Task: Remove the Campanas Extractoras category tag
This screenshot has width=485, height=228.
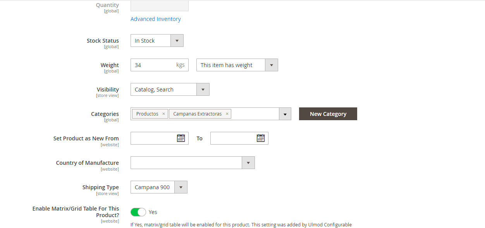Action: tap(227, 114)
